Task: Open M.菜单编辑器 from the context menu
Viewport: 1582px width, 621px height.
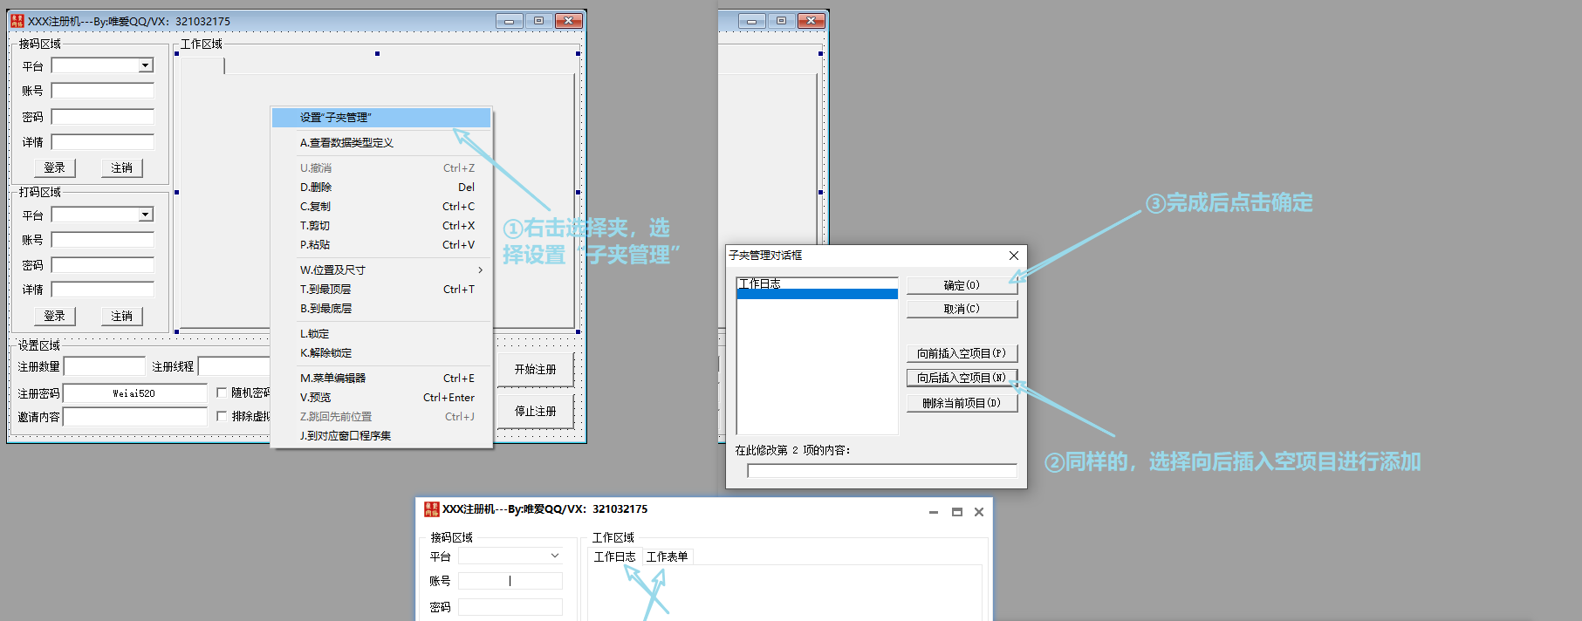Action: pos(381,379)
